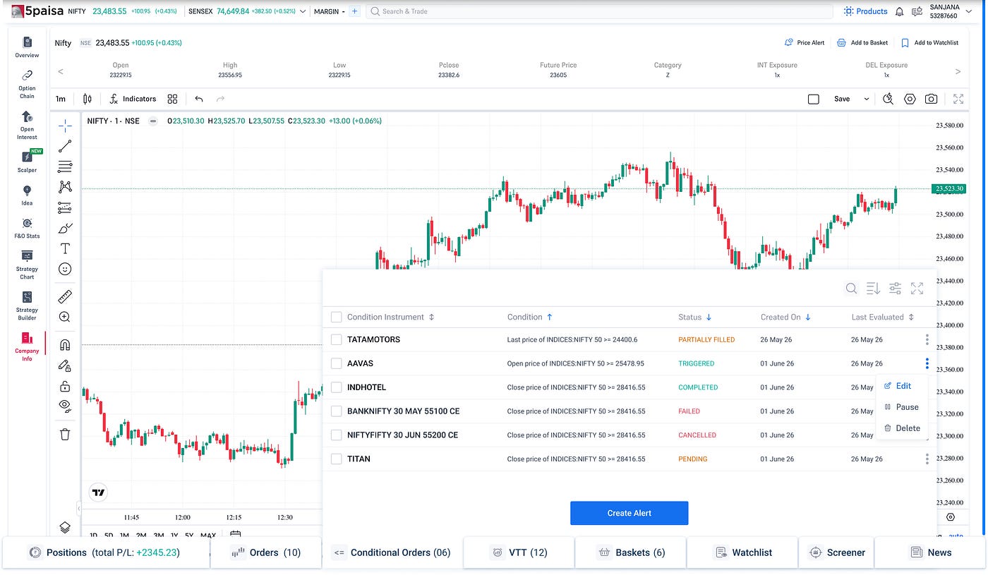The image size is (988, 575).
Task: Open the indicator templates grid icon
Action: click(172, 99)
